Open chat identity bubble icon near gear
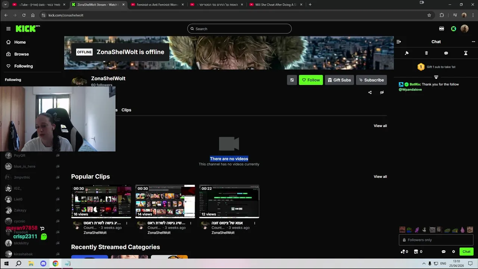 tap(443, 251)
